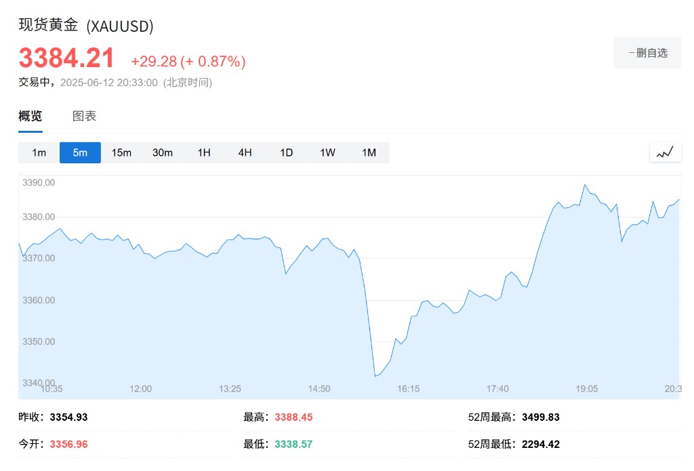Click the 现货黄金 (XAUUSD) title
Viewport: 694px width, 471px height.
(x=86, y=25)
